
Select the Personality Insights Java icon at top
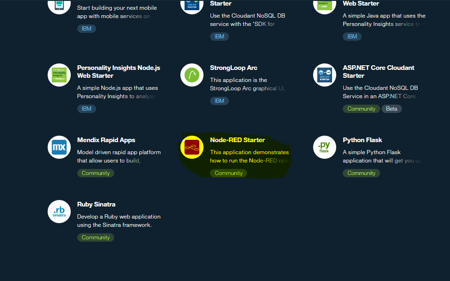(x=325, y=7)
